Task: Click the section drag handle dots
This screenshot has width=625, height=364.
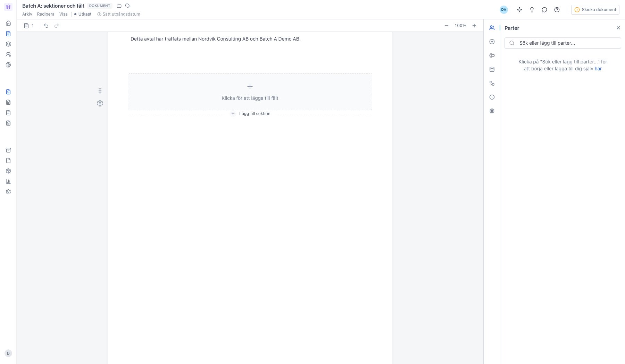Action: [100, 91]
